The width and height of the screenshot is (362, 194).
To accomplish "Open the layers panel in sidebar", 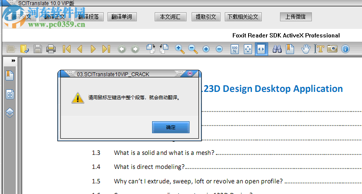I will point(10,113).
